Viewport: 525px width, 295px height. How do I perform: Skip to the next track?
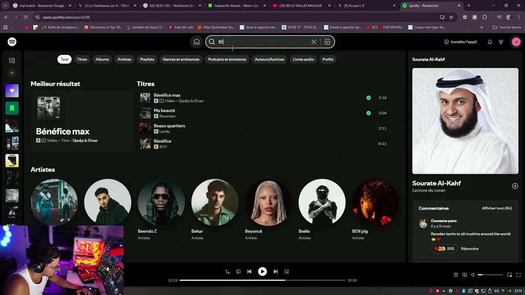pos(276,272)
